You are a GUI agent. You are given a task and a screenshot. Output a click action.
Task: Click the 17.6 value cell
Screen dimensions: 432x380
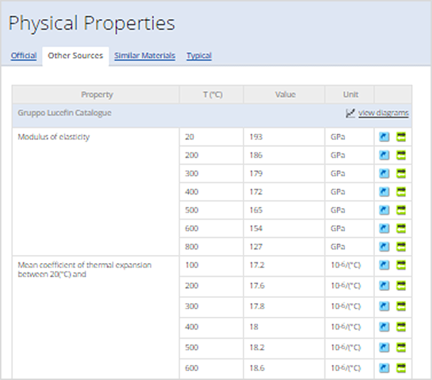coord(284,287)
